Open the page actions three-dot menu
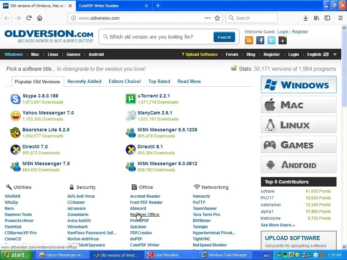347x260 pixels. [208, 18]
